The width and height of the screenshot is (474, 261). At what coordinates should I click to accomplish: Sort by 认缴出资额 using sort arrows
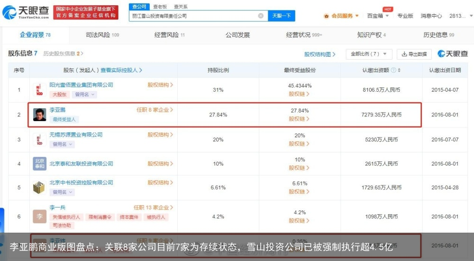coord(399,70)
